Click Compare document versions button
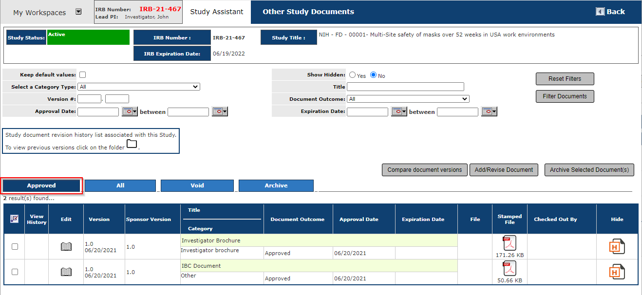Viewport: 642px width, 295px height. [425, 170]
